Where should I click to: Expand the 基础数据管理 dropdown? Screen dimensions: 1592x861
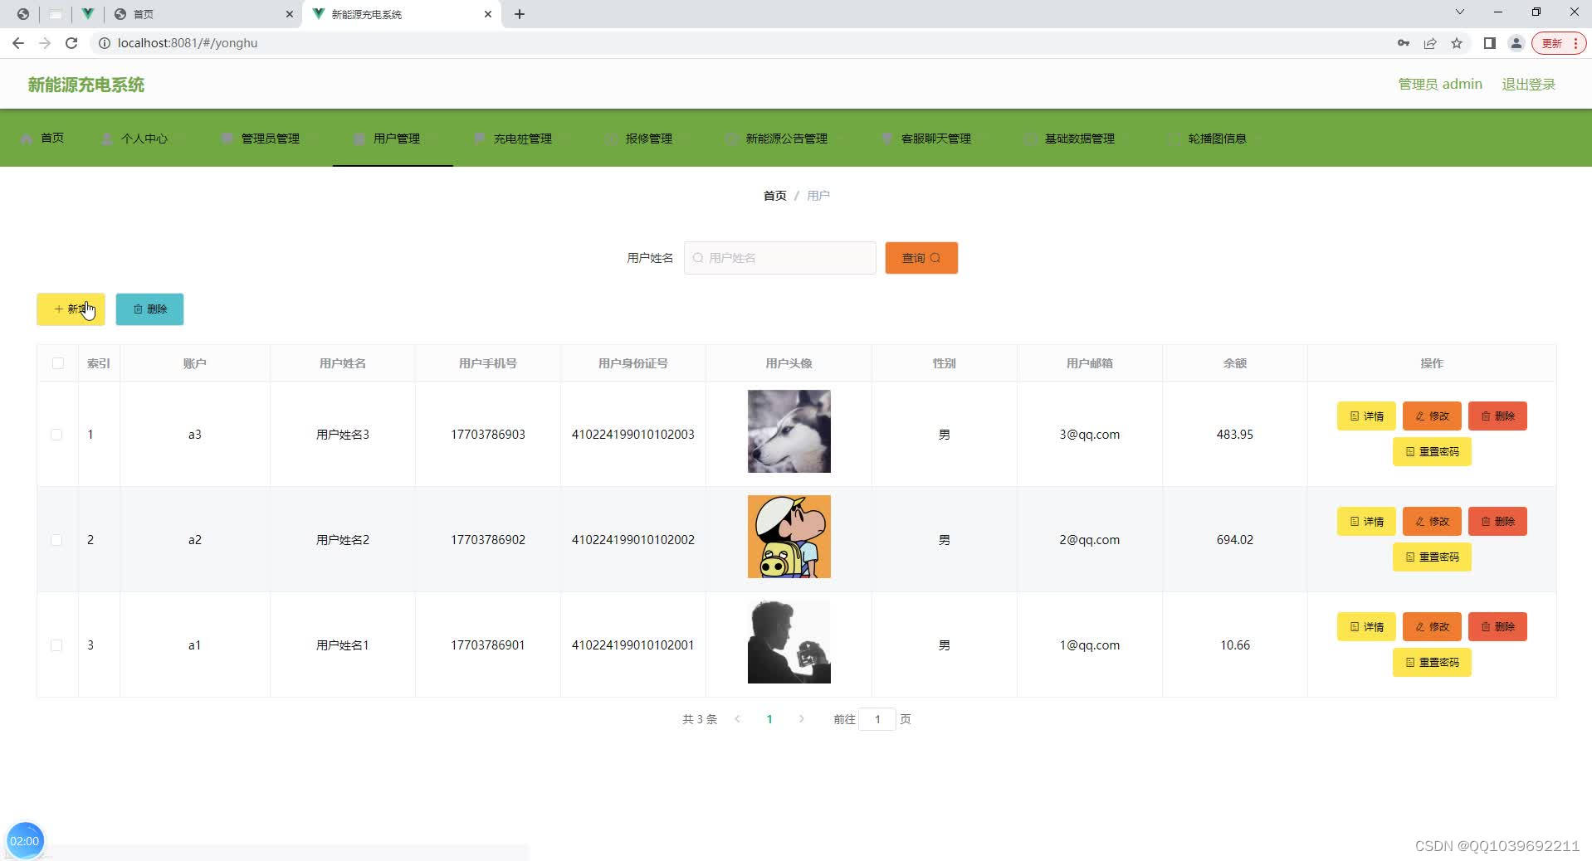[x=1079, y=139]
